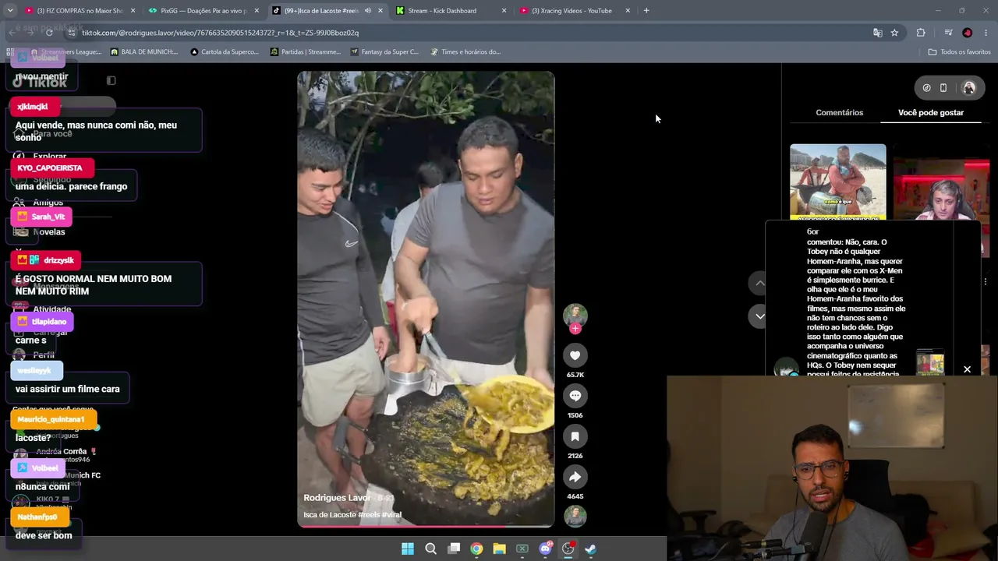Screen dimensions: 998x561
Task: Open Windows taskbar search
Action: (x=430, y=549)
